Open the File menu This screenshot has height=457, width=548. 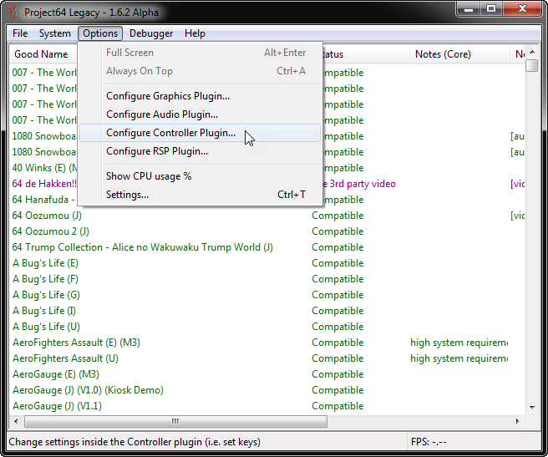20,33
